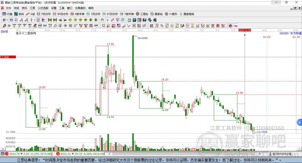Switch to the K线 candlestick chart
Screen dimensions: 302x163
[x=30, y=14]
